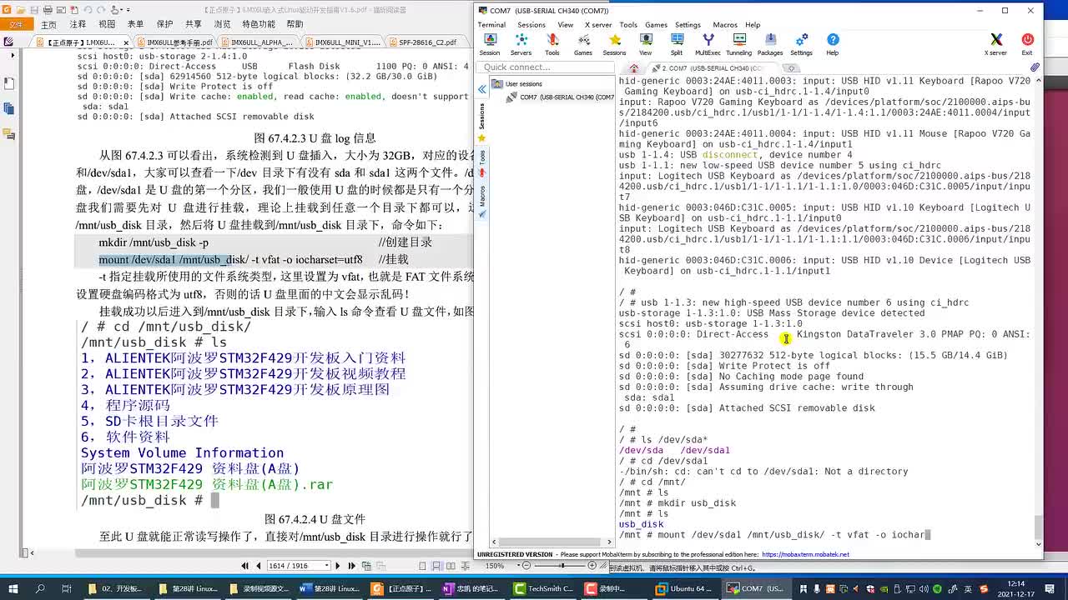Switch to IMX6ULL_MINI_V1 PDF tab
Image resolution: width=1068 pixels, height=600 pixels.
click(x=345, y=42)
